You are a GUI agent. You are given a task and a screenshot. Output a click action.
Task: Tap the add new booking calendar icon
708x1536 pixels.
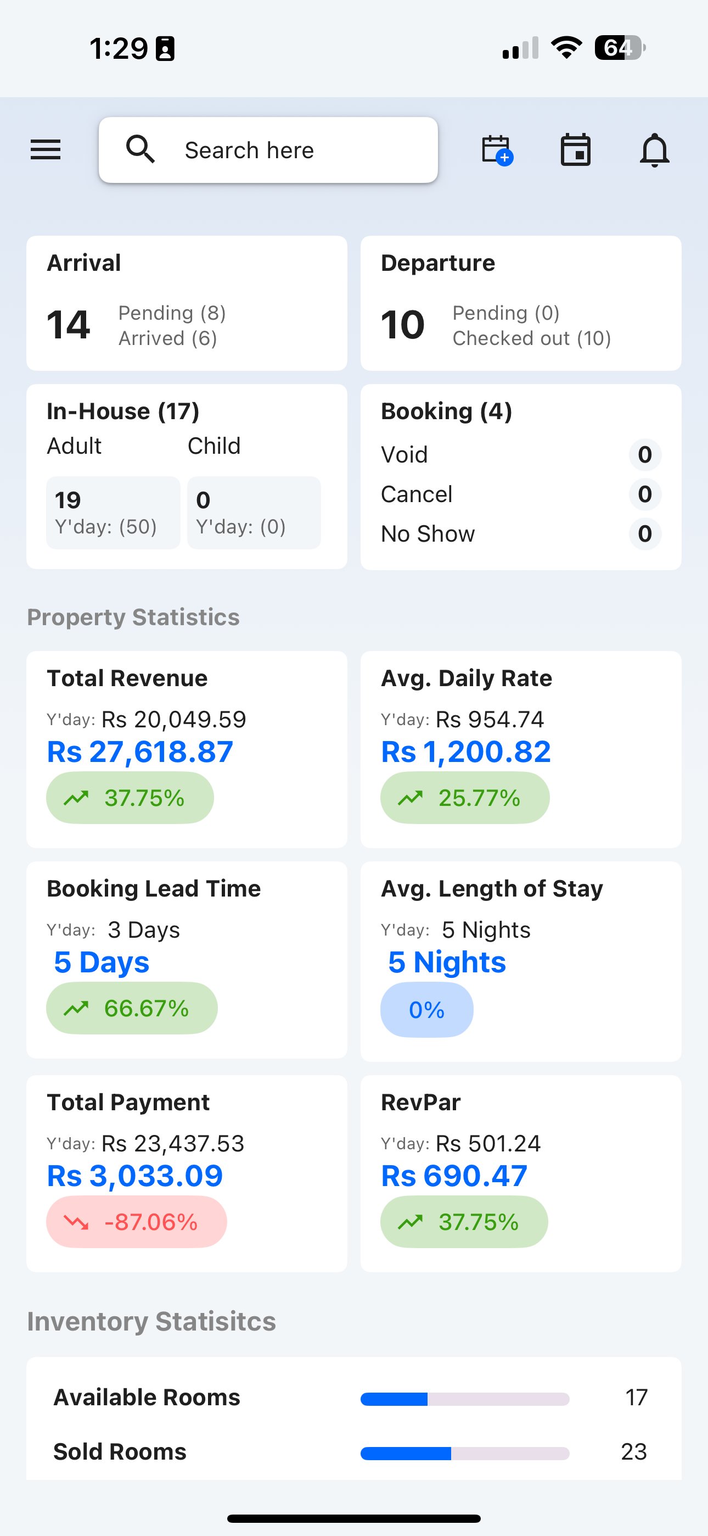click(x=497, y=149)
